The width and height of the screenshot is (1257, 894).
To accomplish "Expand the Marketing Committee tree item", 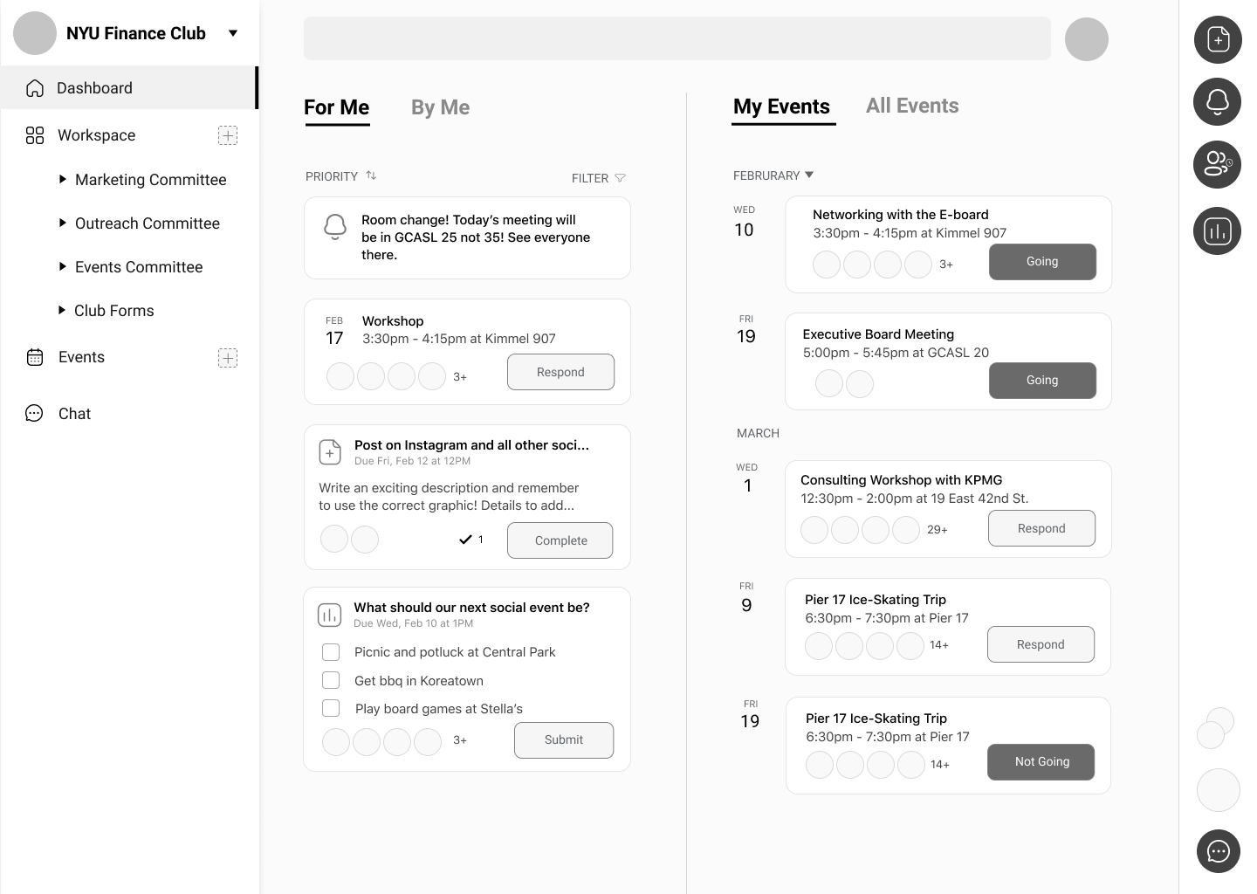I will [63, 179].
